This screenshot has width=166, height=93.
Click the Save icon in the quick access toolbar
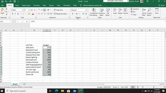click(2, 1)
